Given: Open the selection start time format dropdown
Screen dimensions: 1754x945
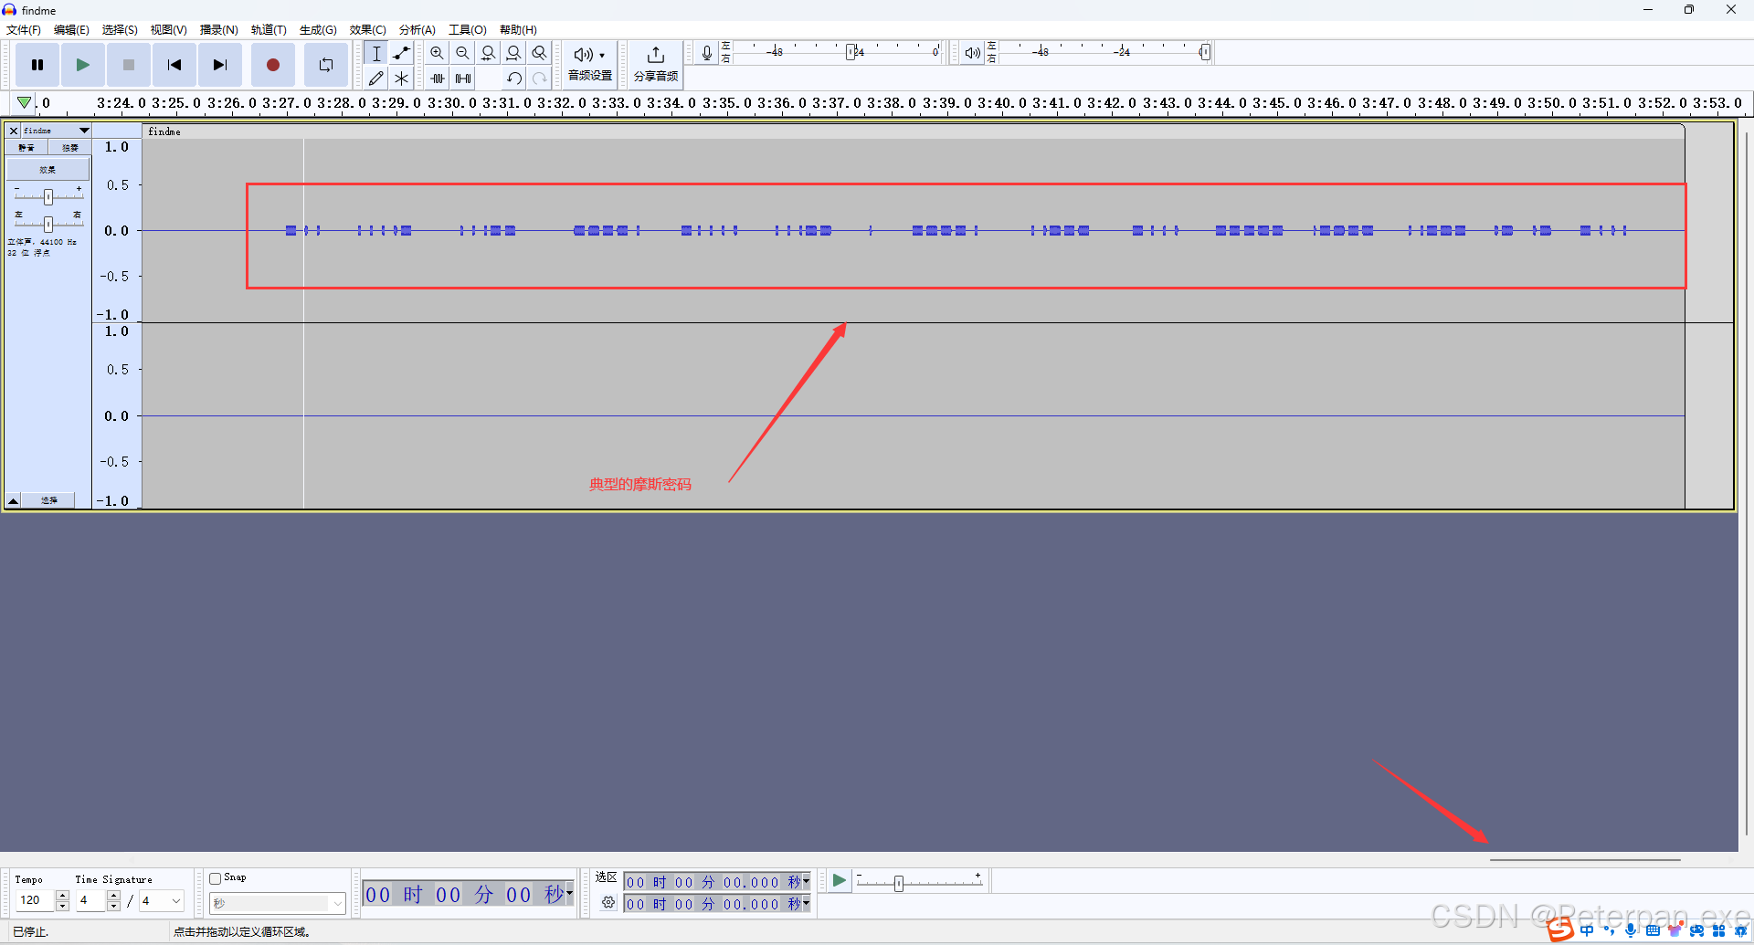Looking at the screenshot, I should tap(806, 881).
